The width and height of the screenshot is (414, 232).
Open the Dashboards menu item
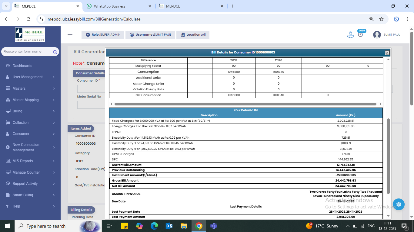point(22,66)
